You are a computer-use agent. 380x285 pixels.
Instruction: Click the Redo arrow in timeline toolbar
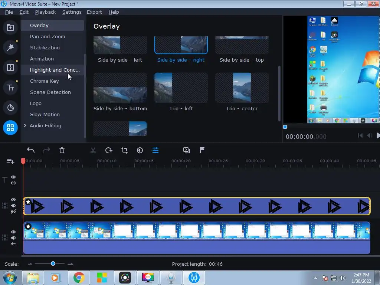(46, 151)
